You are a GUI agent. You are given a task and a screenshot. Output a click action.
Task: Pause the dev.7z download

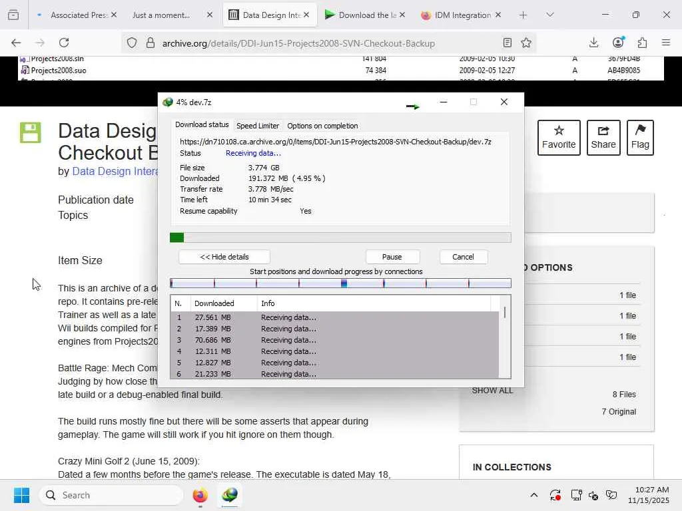392,257
